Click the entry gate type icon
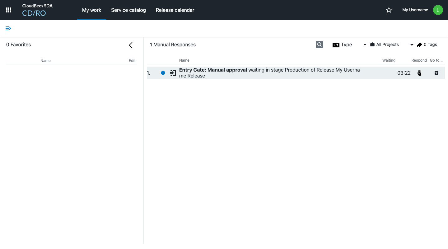The image size is (448, 249). (173, 73)
